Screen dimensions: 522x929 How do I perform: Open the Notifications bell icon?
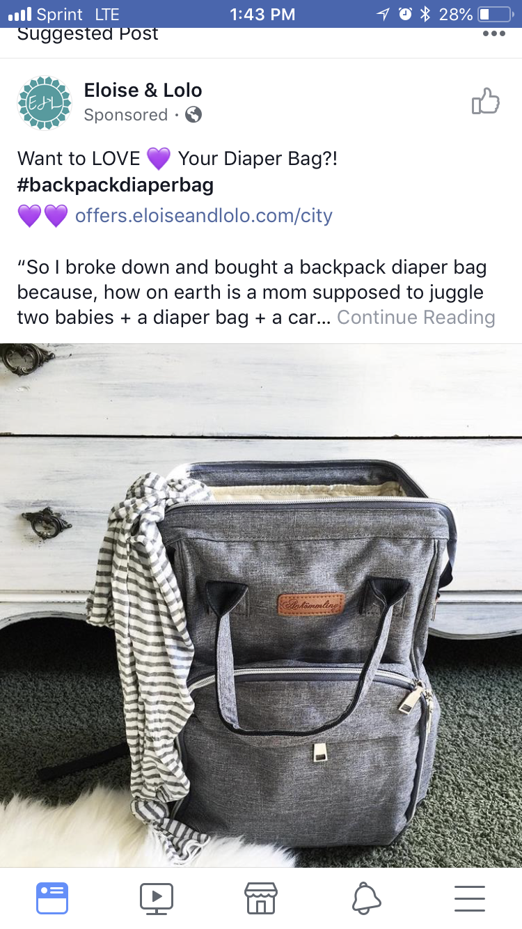(x=366, y=898)
